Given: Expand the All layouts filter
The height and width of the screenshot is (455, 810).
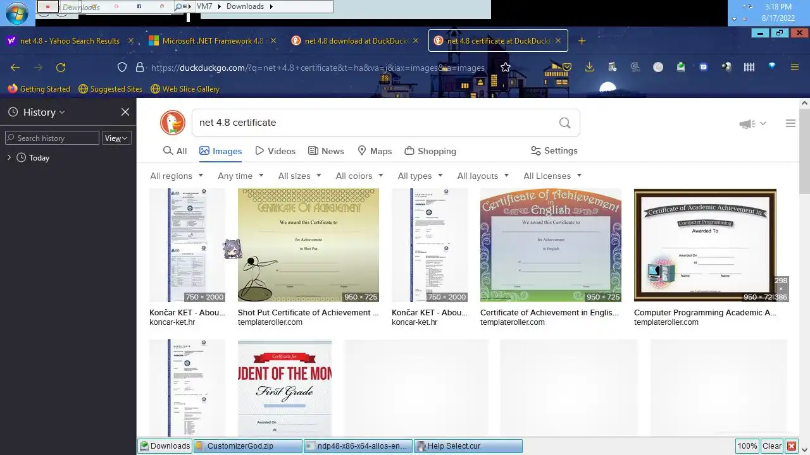Looking at the screenshot, I should click(483, 176).
